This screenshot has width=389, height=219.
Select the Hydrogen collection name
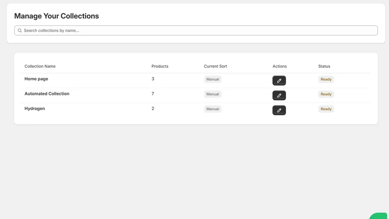(x=35, y=109)
